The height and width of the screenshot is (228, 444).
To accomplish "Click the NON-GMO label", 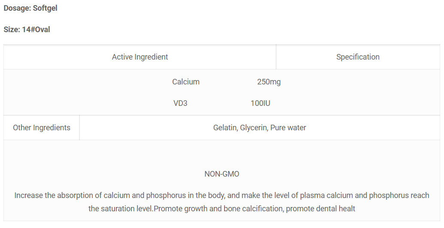I will 222,174.
